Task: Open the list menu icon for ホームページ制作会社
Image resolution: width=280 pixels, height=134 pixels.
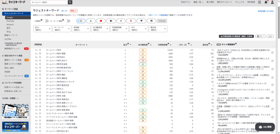Action: 40,57
